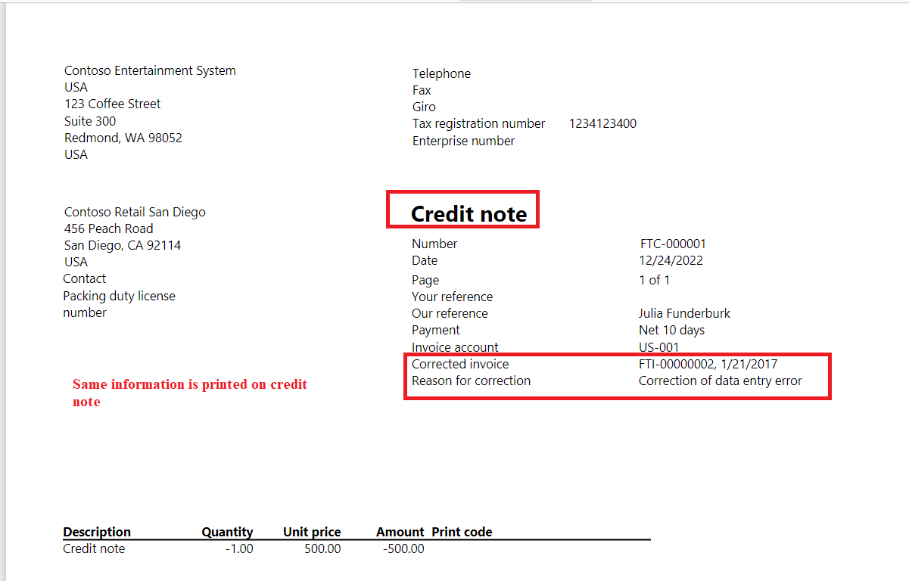The width and height of the screenshot is (909, 581).
Task: Select the red annotation about printed information
Action: (x=189, y=393)
